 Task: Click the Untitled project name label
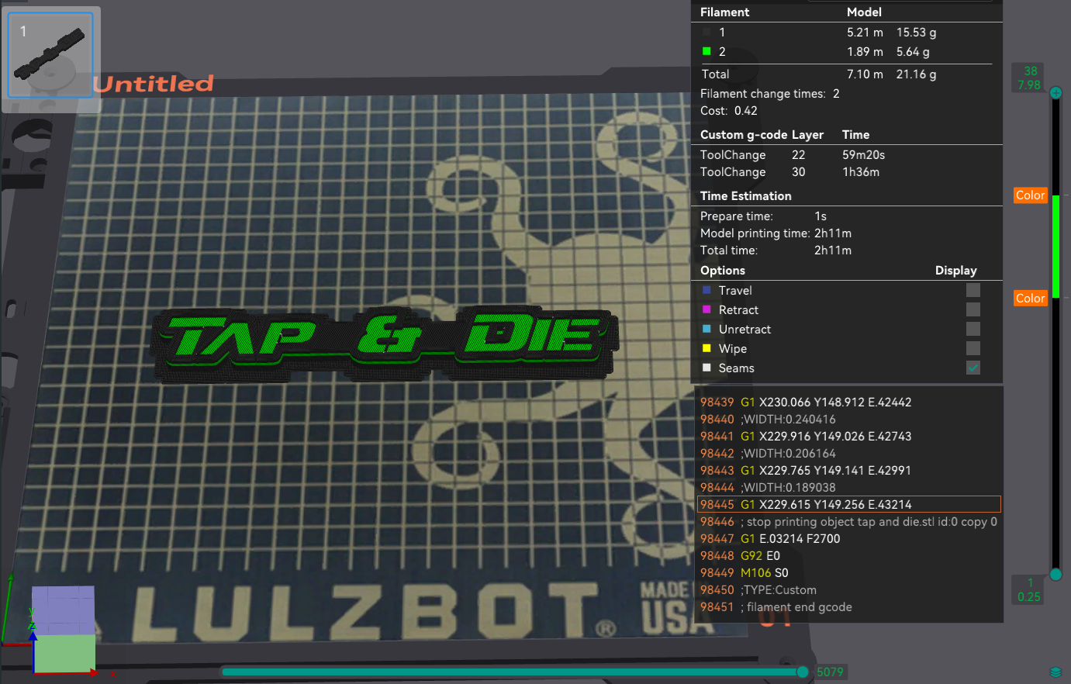154,84
